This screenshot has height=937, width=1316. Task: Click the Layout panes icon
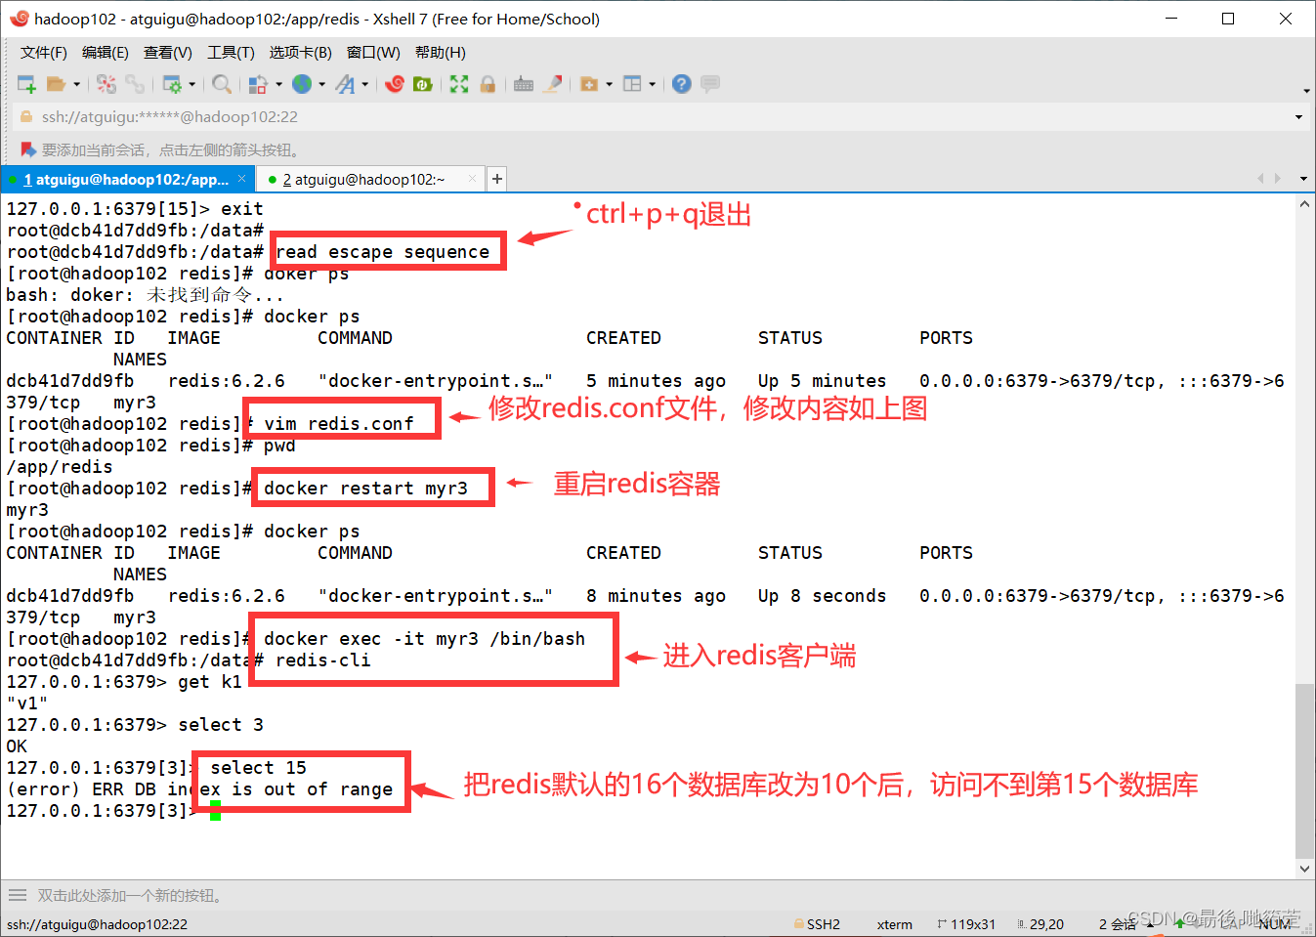(x=632, y=85)
